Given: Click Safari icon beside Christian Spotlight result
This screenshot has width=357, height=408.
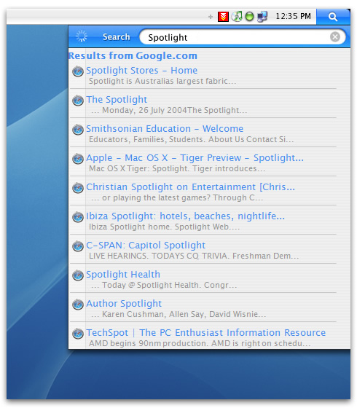Looking at the screenshot, I should [x=78, y=188].
